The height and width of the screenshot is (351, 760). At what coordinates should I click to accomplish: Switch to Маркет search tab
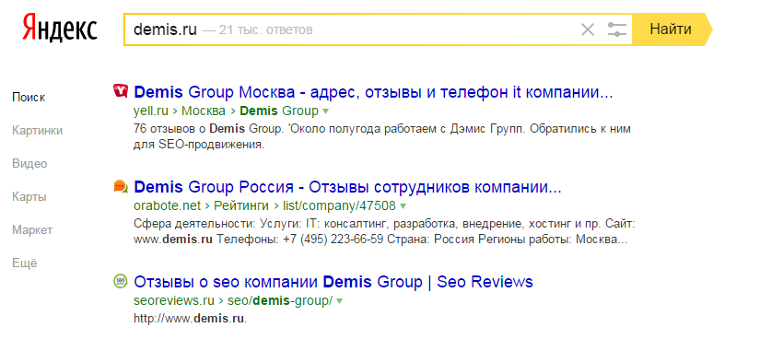(32, 229)
